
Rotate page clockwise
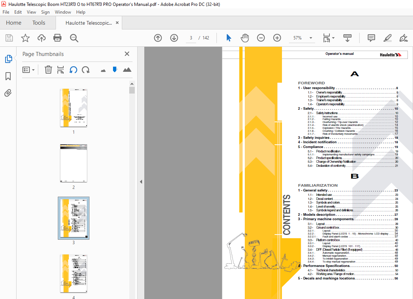pos(86,70)
